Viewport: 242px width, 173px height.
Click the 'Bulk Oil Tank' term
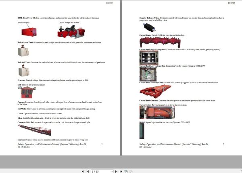[24, 62]
